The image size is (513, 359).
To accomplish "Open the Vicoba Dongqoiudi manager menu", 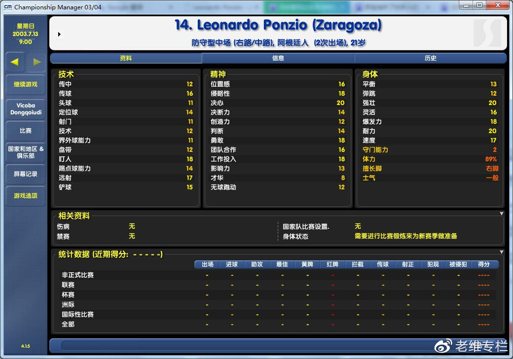I will pos(26,109).
